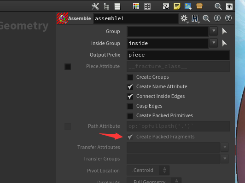Toggle the Piece Attribute checkbox

[68, 67]
